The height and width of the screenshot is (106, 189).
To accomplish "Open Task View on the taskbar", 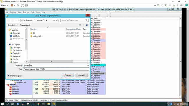I will [x=12, y=104].
